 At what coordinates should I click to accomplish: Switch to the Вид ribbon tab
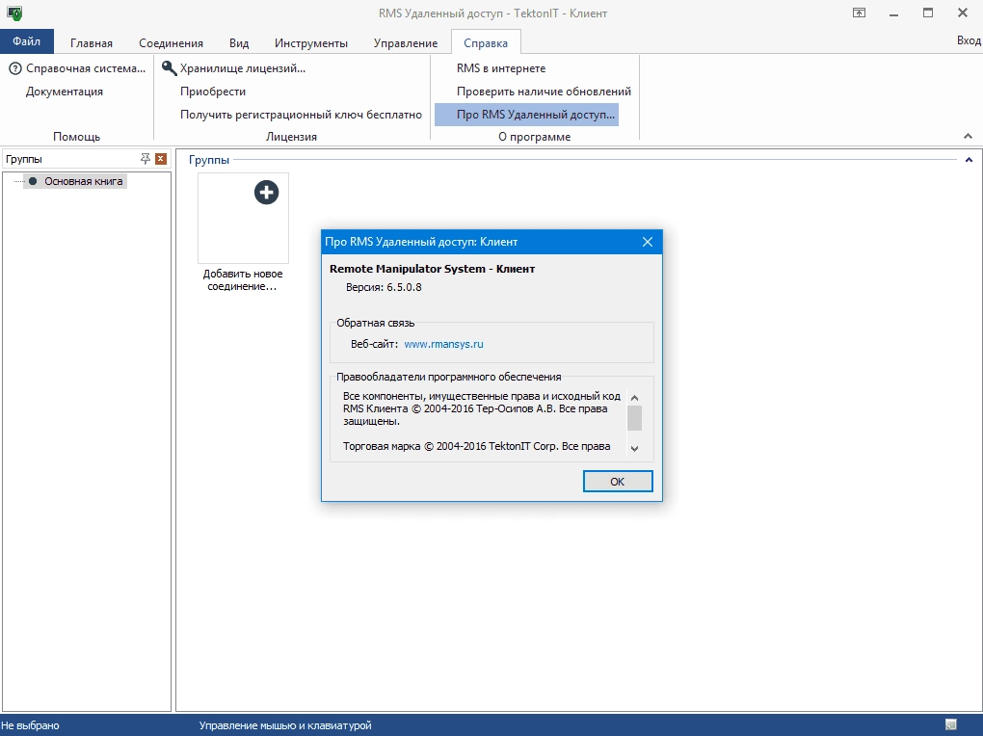point(239,43)
